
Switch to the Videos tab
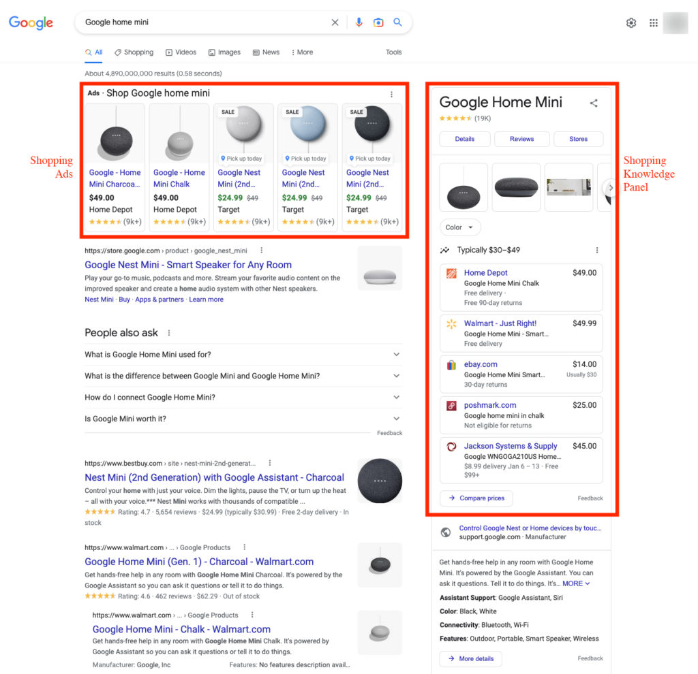181,52
